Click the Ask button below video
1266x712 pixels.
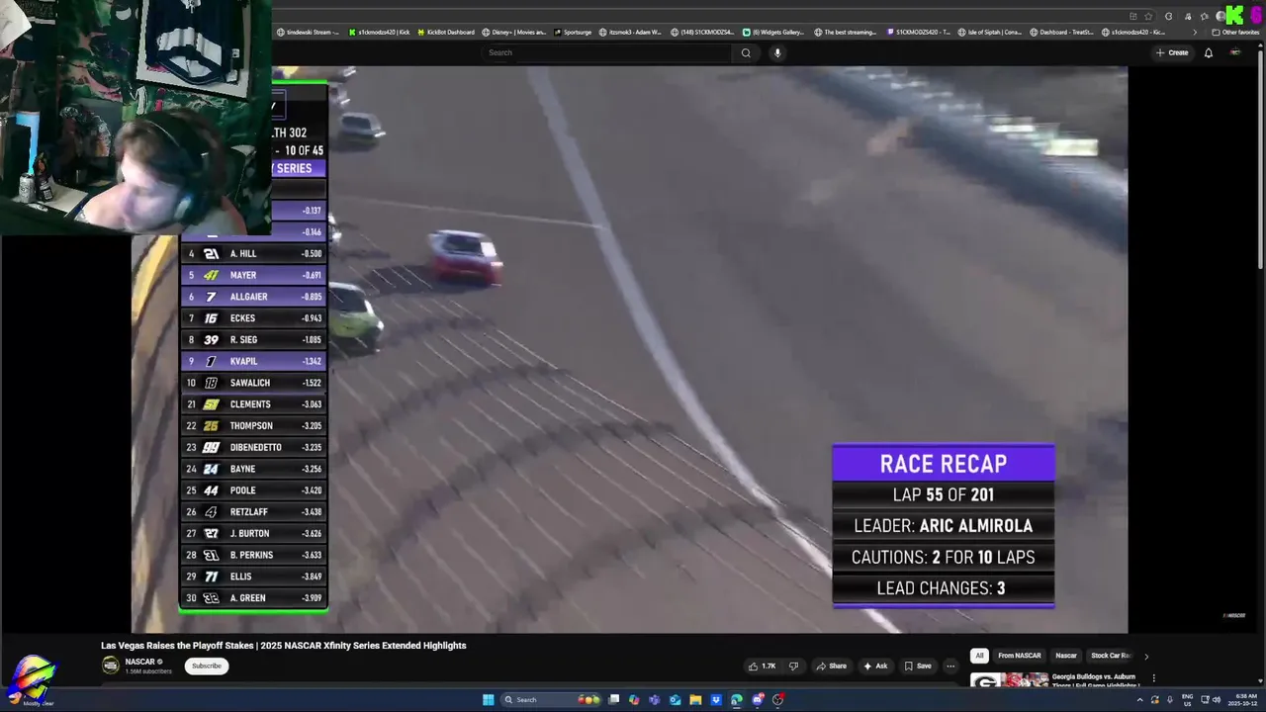click(x=875, y=667)
